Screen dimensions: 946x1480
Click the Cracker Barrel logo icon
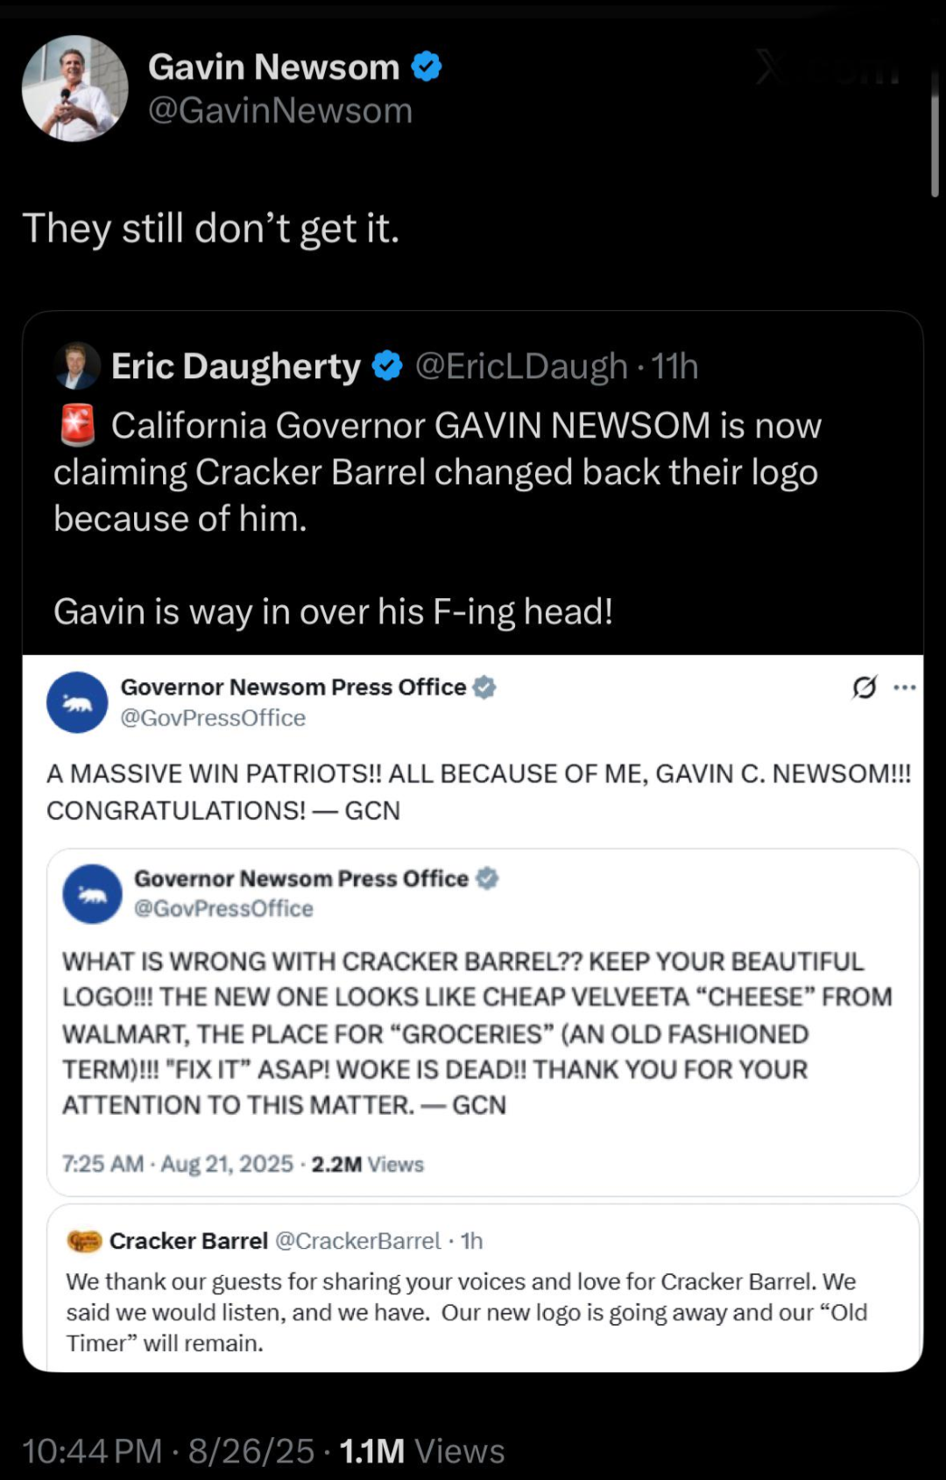(x=85, y=1241)
